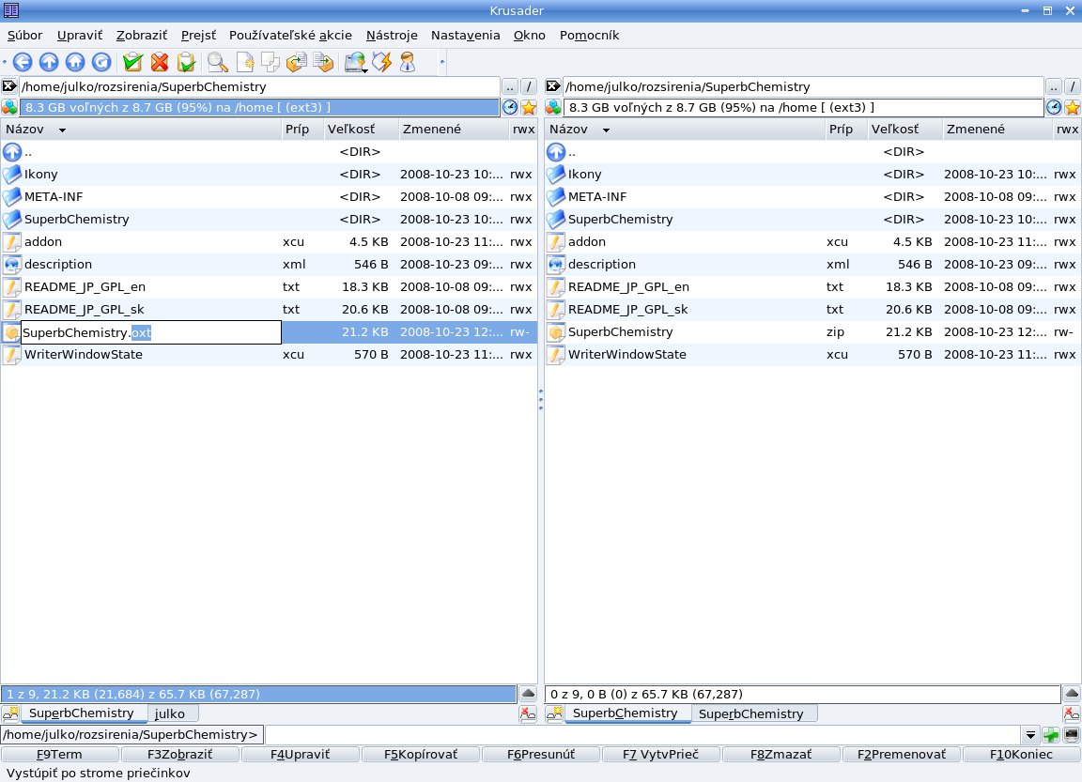Viewport: 1082px width, 782px height.
Task: Open the network connection drive icon
Action: coord(355,62)
